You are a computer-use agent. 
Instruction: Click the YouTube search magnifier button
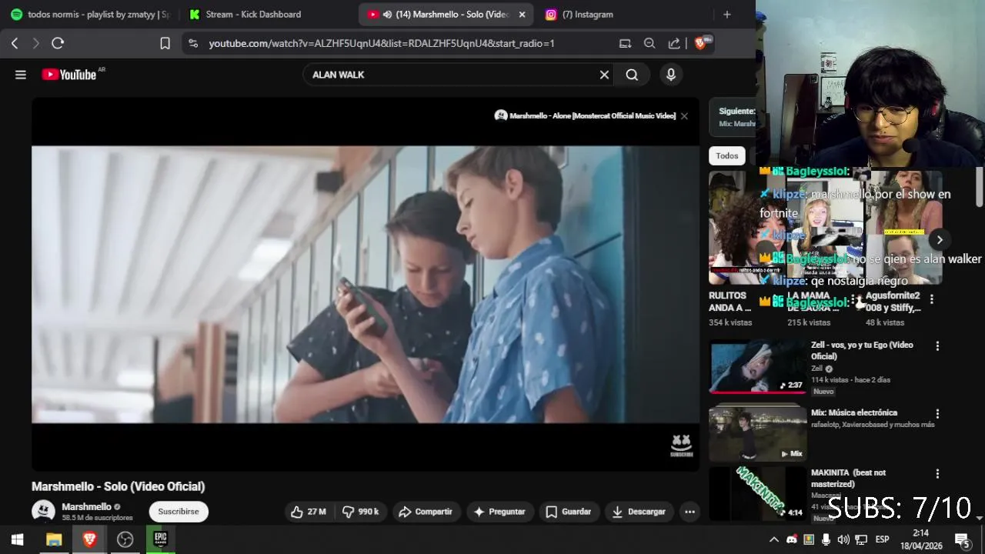pyautogui.click(x=632, y=75)
